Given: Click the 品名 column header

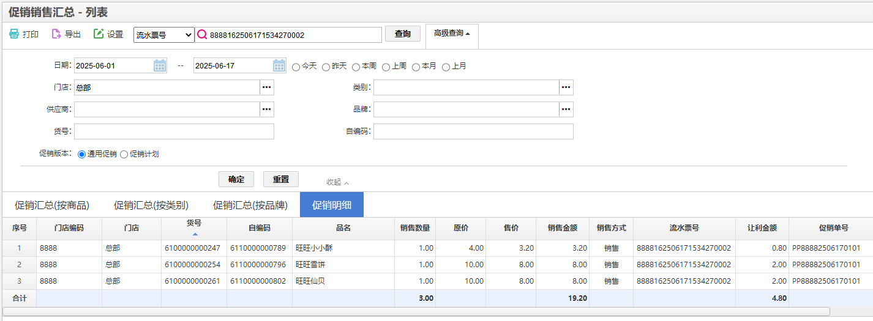Looking at the screenshot, I should coord(343,228).
